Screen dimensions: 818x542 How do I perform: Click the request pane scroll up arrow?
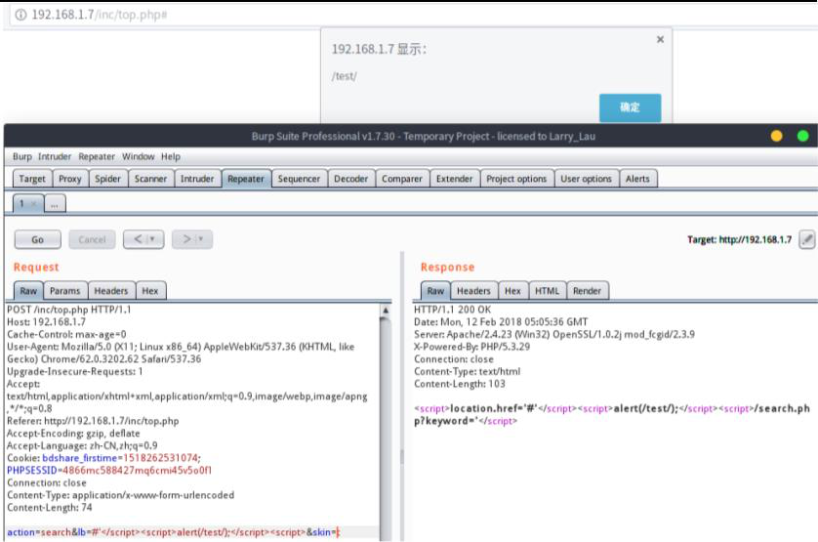[386, 310]
